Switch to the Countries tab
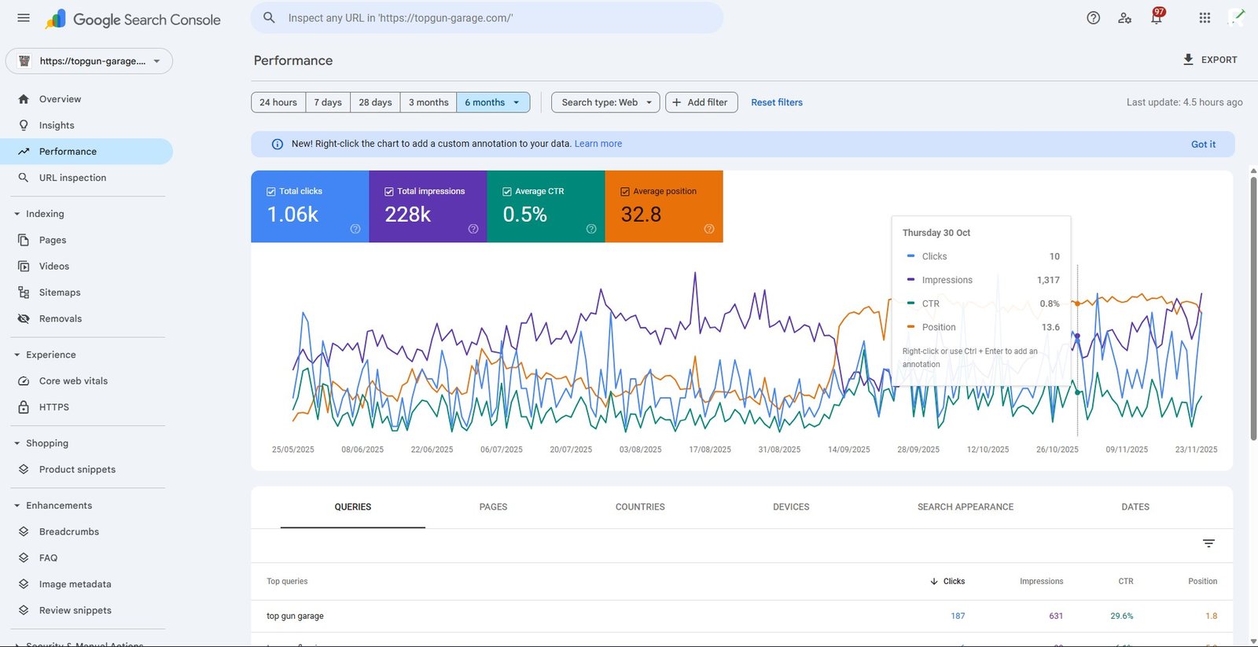1258x647 pixels. point(640,507)
